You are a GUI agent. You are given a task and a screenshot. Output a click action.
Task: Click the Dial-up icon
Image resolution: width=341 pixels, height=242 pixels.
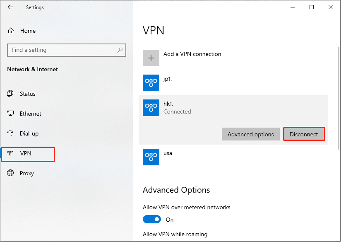pyautogui.click(x=11, y=133)
